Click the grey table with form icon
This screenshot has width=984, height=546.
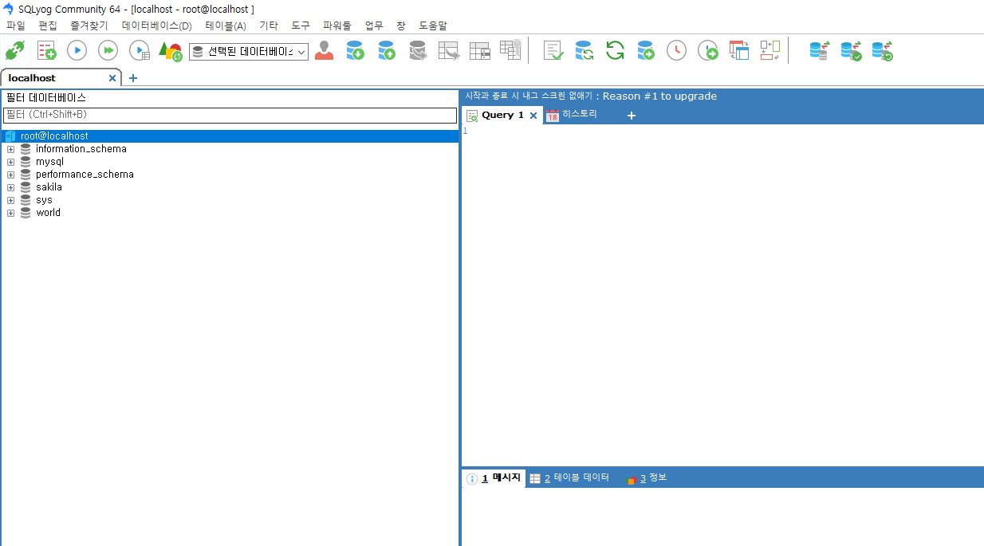coord(480,51)
